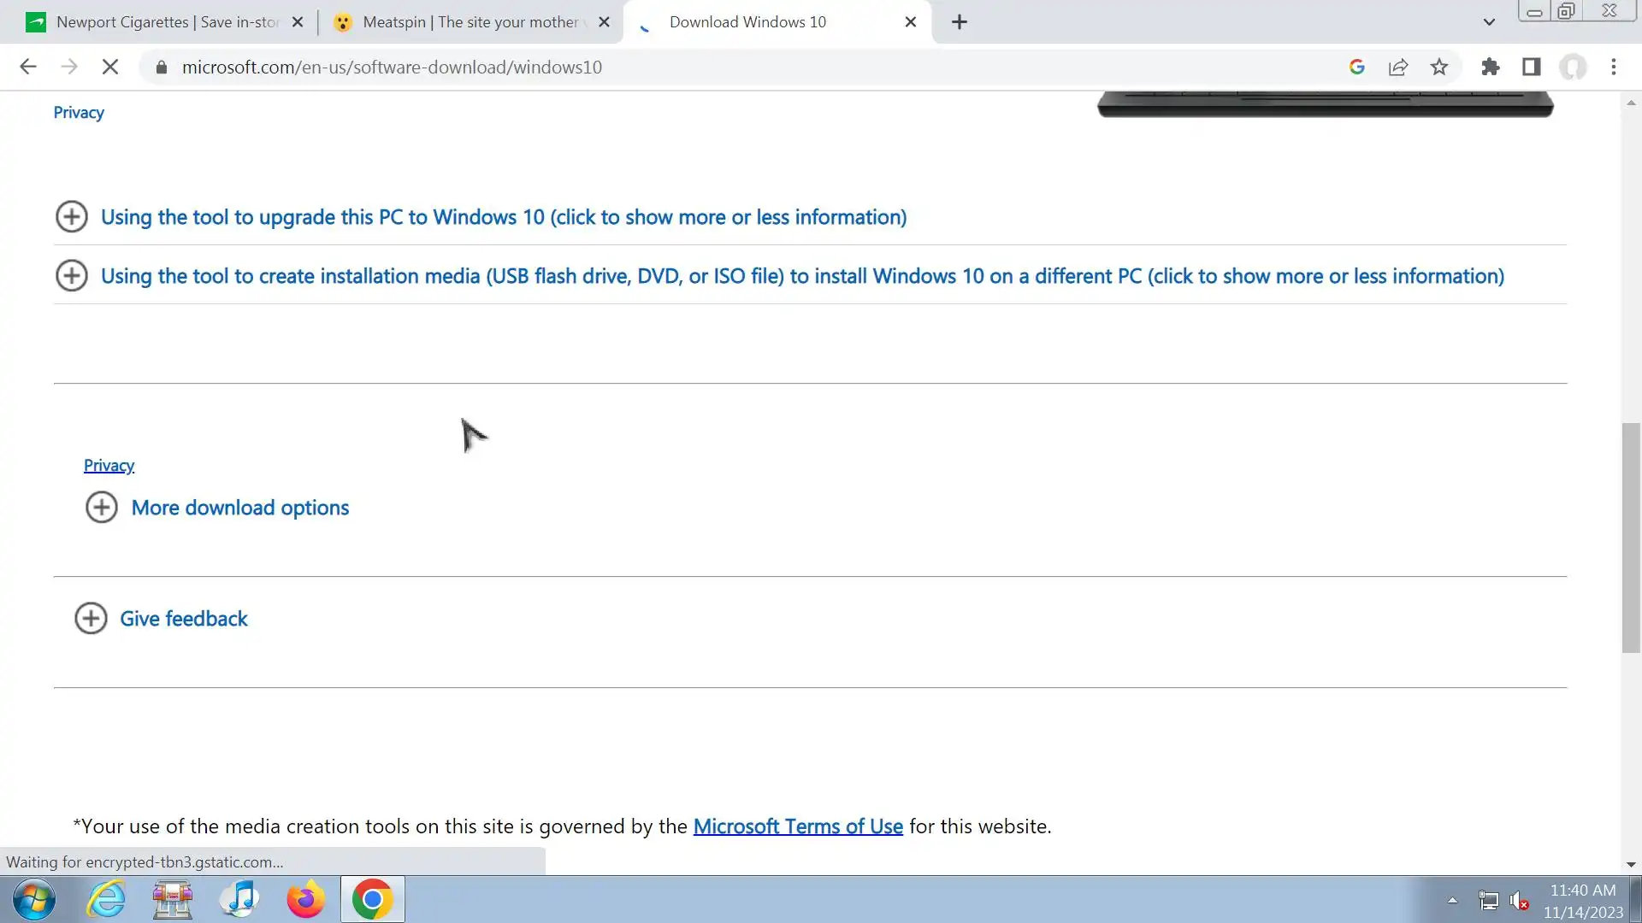1642x923 pixels.
Task: Expand More download options
Action: pos(239,508)
